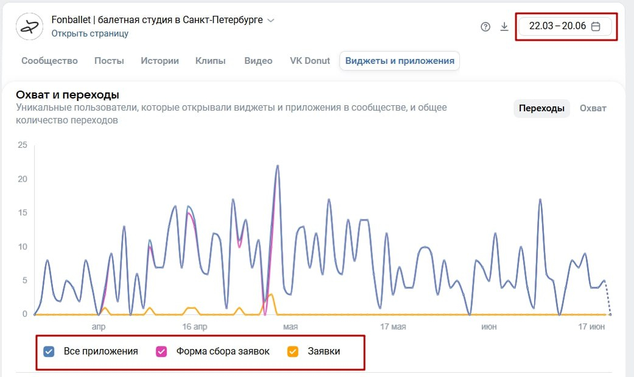This screenshot has width=634, height=377.
Task: Toggle the "Форма сбора заявок" checkbox
Action: 162,351
